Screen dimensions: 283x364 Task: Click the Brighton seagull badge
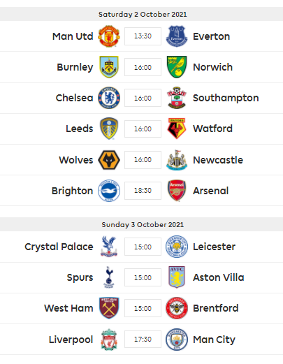coord(109,191)
